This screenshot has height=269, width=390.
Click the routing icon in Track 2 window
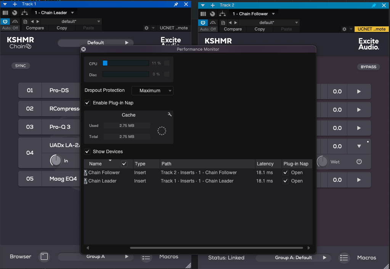(222, 14)
